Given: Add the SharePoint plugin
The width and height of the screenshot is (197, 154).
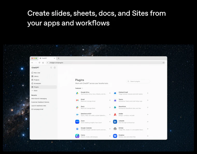Looking at the screenshot, I should (x=148, y=107).
